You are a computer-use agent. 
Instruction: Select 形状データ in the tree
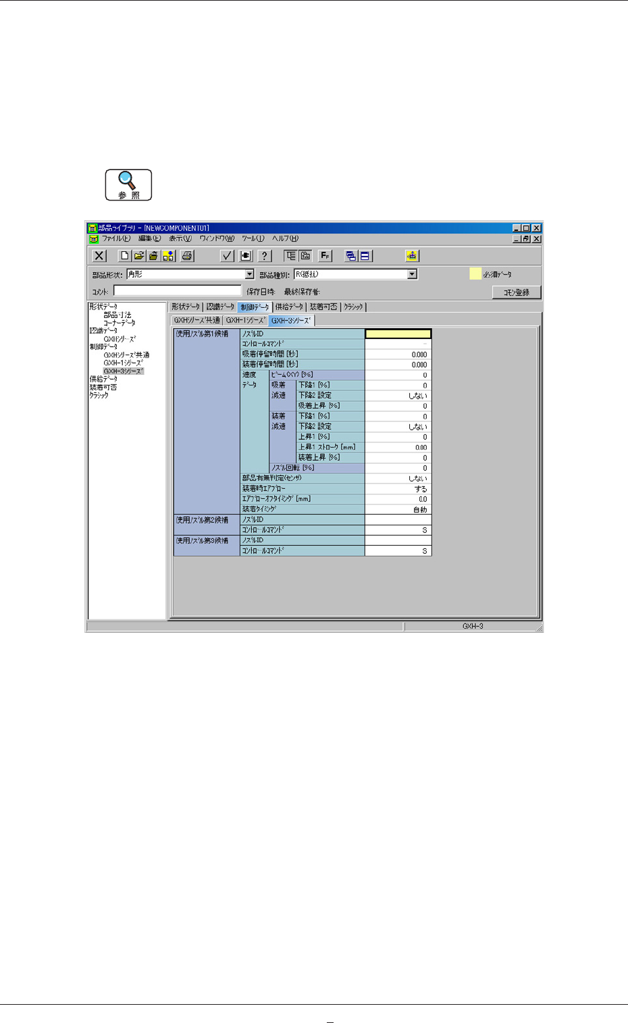pos(103,307)
